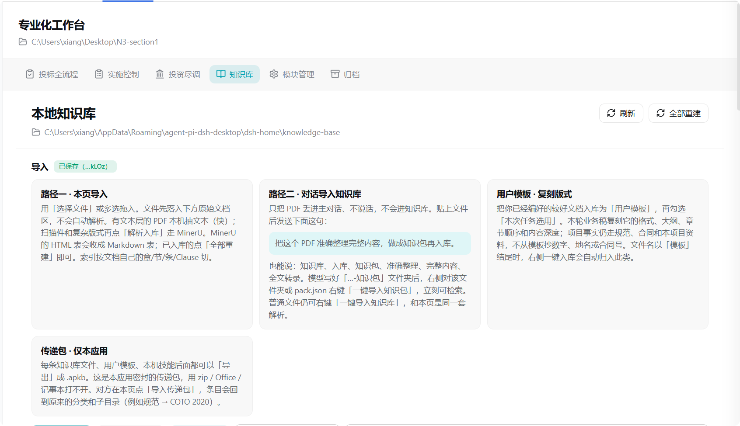Click the 刷新 button
Viewport: 740px width, 426px height.
point(621,113)
